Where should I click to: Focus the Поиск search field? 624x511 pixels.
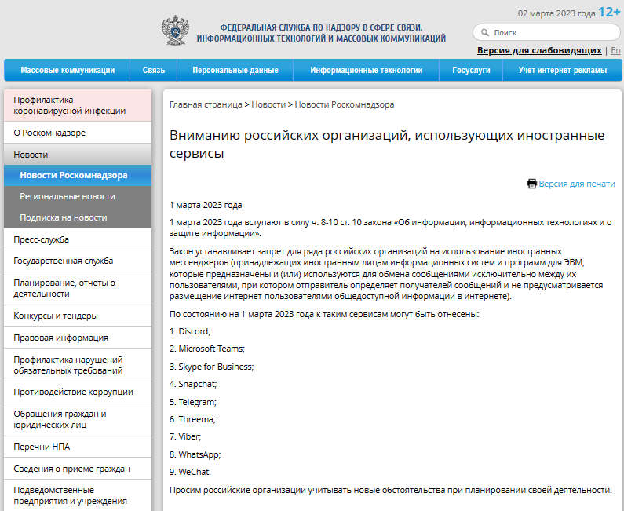tap(546, 32)
